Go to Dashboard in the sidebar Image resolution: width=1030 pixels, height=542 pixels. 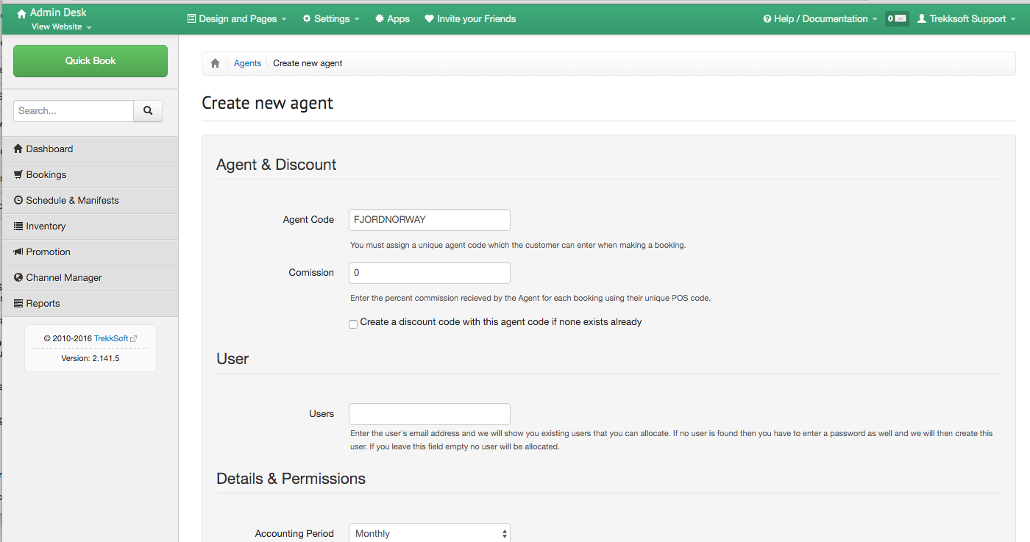coord(90,149)
